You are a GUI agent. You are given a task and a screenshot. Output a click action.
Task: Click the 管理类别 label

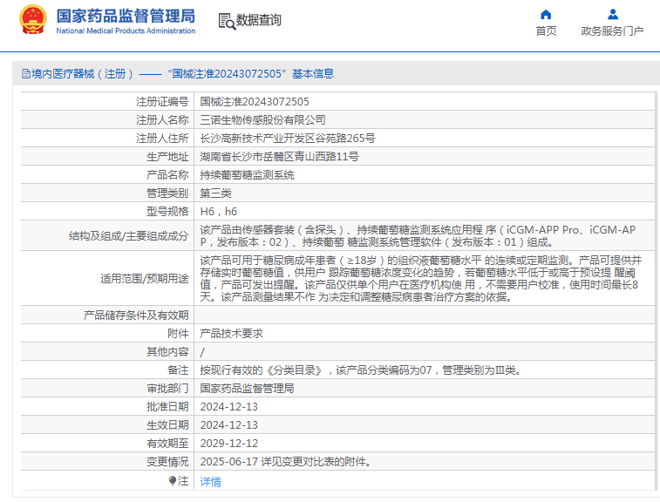(167, 193)
